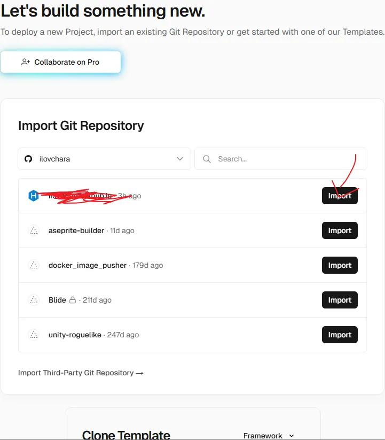Import the first redacted repository
This screenshot has width=385, height=440.
pyautogui.click(x=340, y=196)
